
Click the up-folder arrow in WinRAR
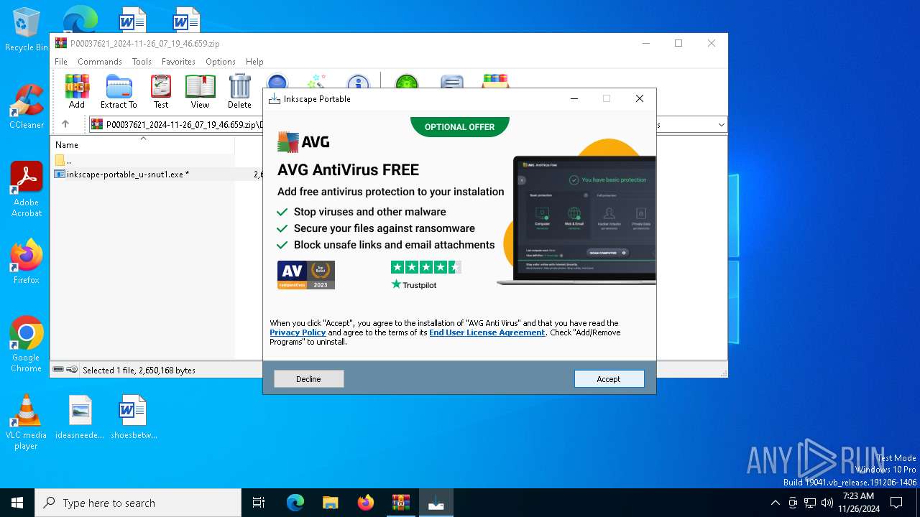point(65,124)
